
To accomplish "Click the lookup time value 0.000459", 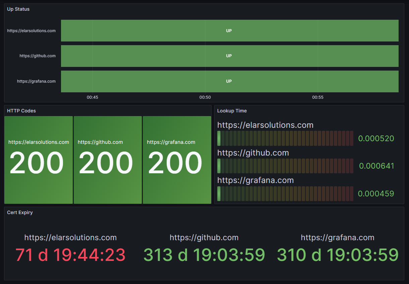I will click(376, 194).
